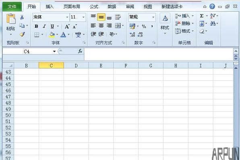Viewport: 240px width, 160px height.
Task: Switch to Review (审阅) tab
Action: click(x=130, y=6)
